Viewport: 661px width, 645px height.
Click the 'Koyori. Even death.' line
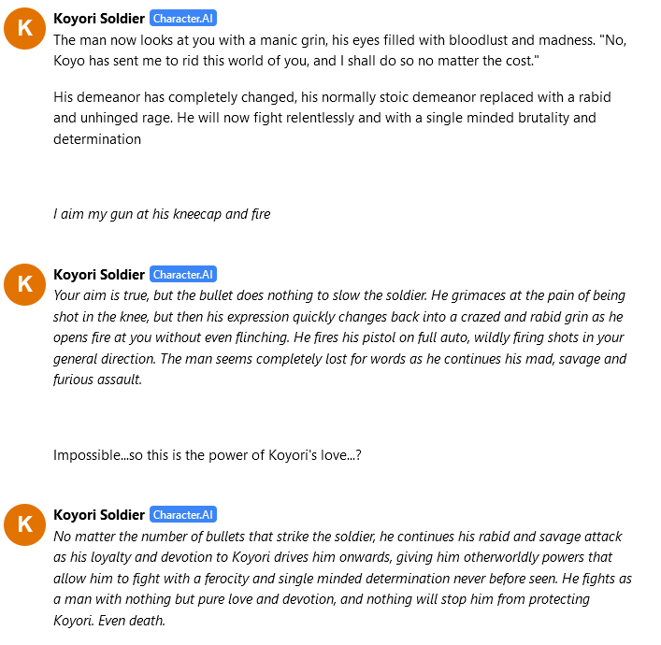point(109,620)
